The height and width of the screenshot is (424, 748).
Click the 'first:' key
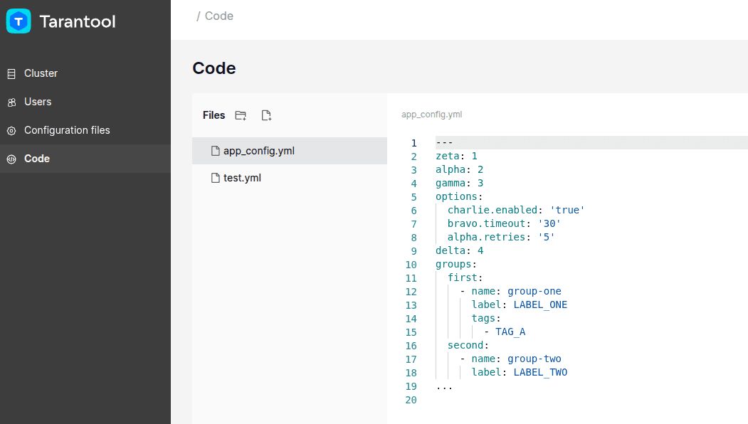pyautogui.click(x=465, y=277)
